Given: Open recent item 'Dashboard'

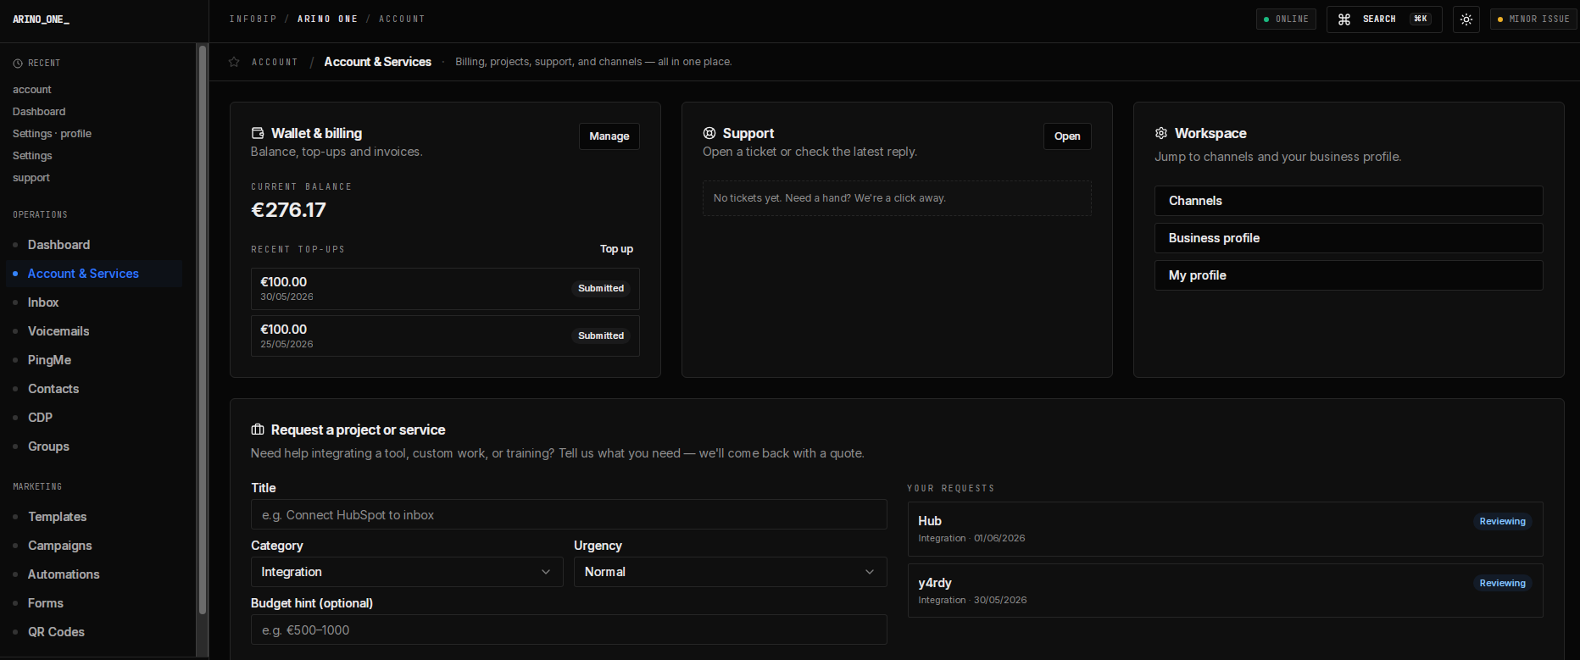Looking at the screenshot, I should 39,112.
